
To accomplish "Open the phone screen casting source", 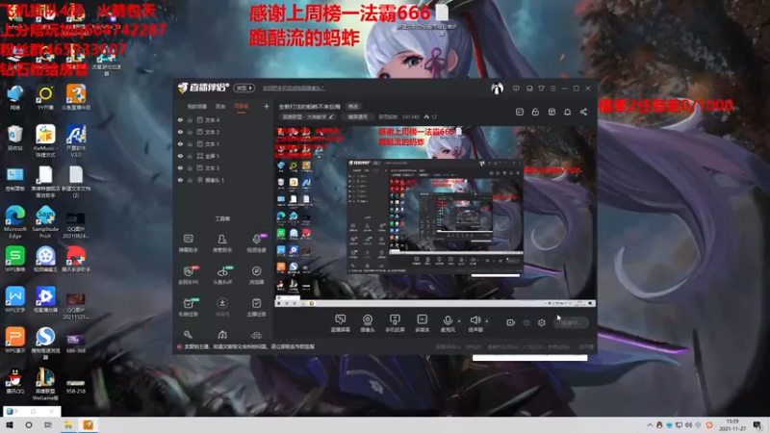I will (x=395, y=323).
